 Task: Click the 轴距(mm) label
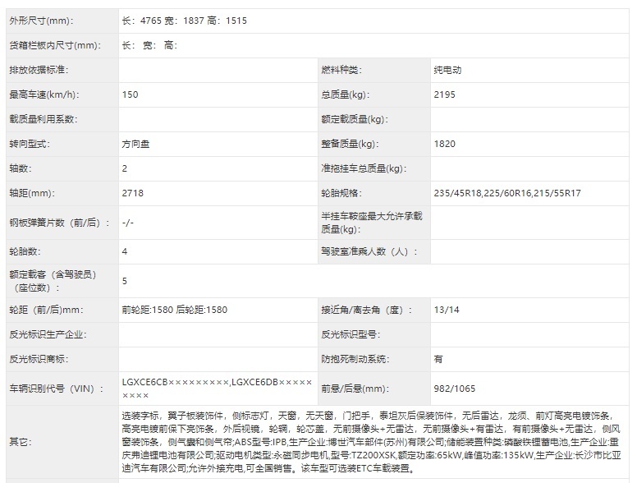[32, 193]
